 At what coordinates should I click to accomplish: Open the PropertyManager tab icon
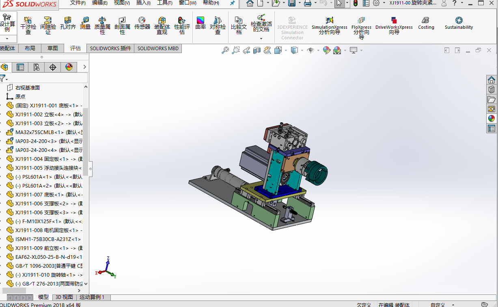click(x=20, y=67)
